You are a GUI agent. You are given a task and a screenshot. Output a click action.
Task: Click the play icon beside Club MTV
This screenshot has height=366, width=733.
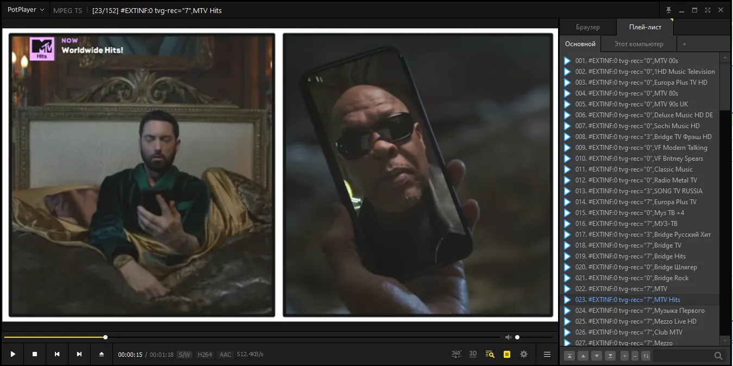point(567,332)
